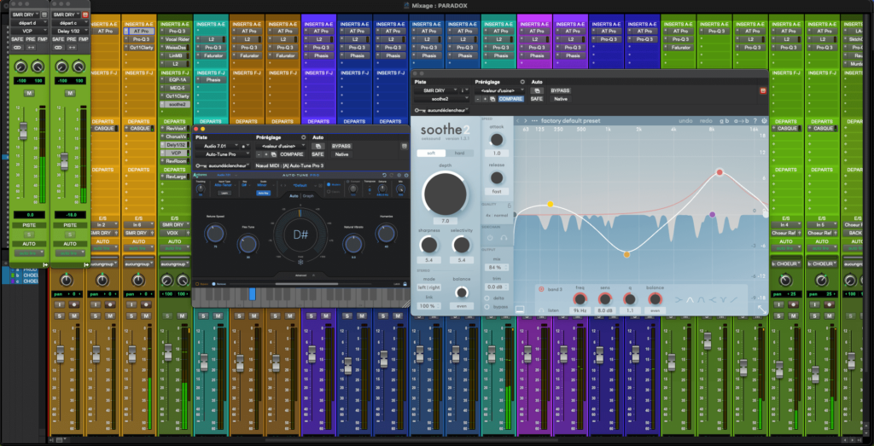The width and height of the screenshot is (874, 446).
Task: Click the red target icon in Delay 1/32 send window
Action: click(x=85, y=14)
